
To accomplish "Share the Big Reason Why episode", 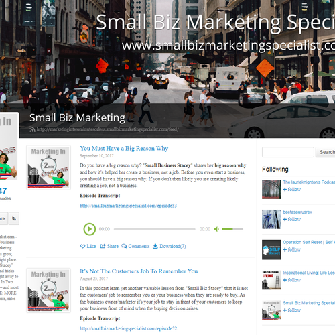I will pos(109,246).
